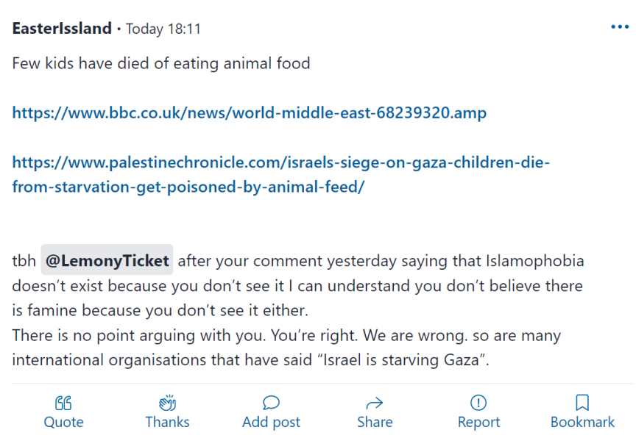Click the 'Quote' text label
This screenshot has width=636, height=441.
point(63,423)
